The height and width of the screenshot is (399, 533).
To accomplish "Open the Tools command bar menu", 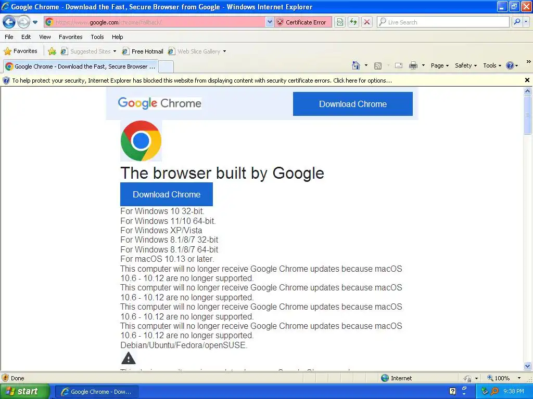I will point(492,65).
